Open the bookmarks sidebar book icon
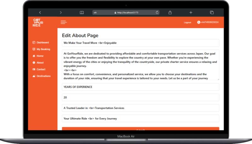 point(82,13)
